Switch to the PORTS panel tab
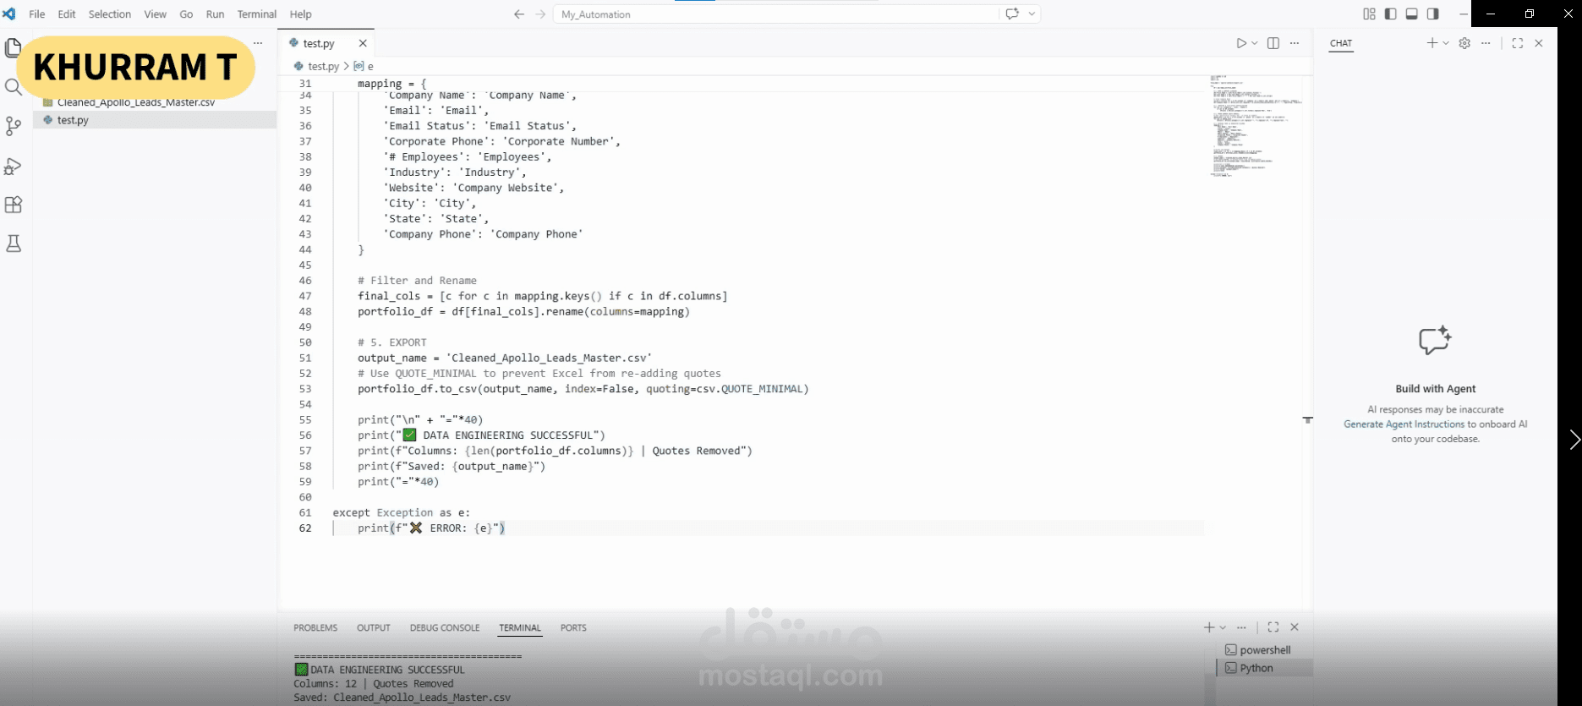 pos(573,628)
